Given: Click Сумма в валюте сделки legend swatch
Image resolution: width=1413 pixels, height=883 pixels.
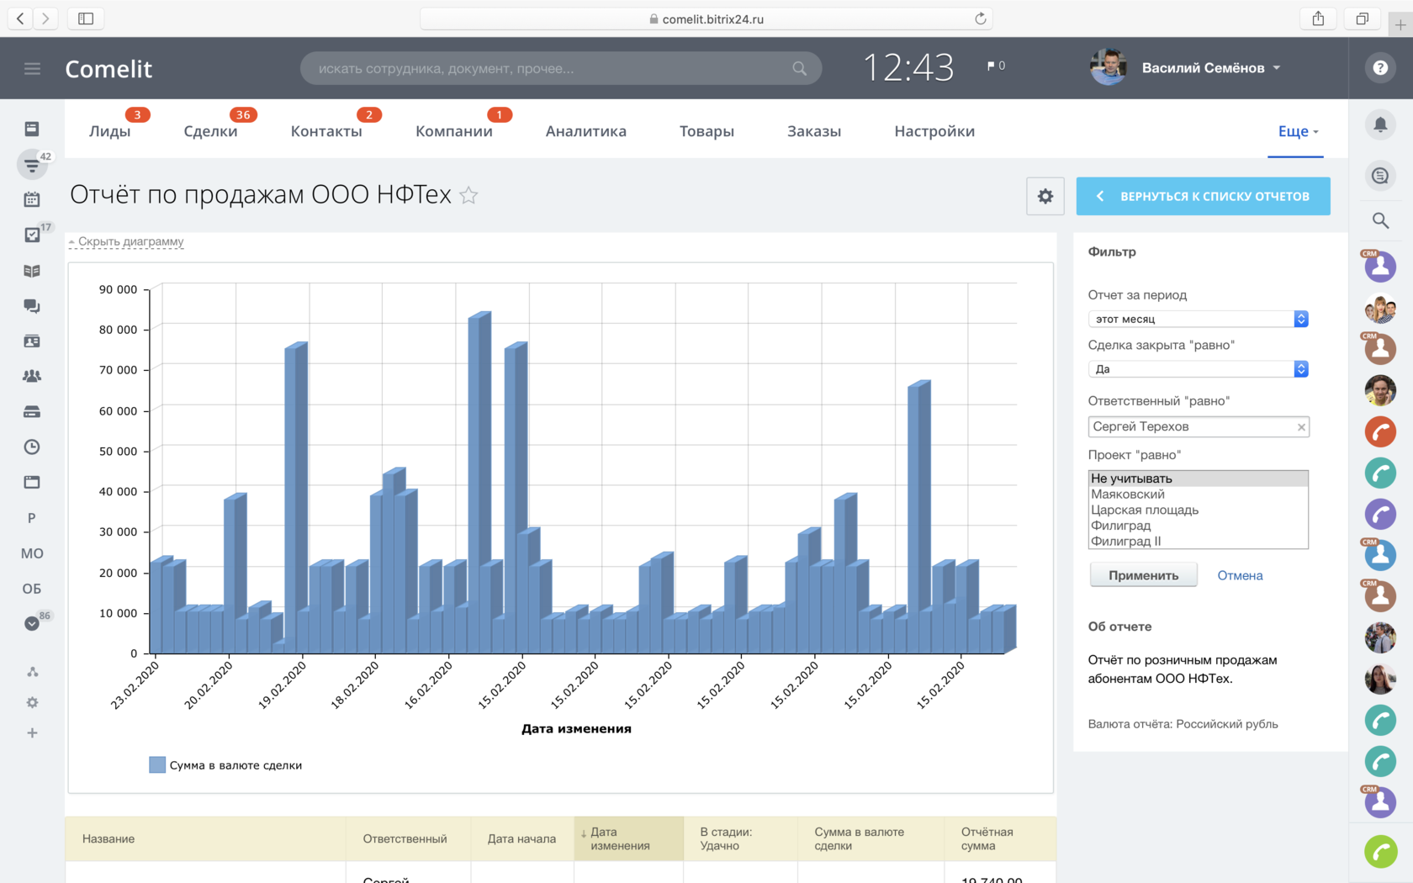Looking at the screenshot, I should (x=157, y=764).
